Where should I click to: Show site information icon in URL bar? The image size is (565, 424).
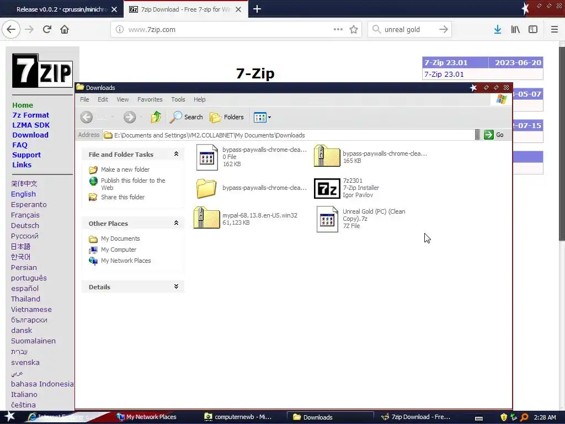coord(120,30)
